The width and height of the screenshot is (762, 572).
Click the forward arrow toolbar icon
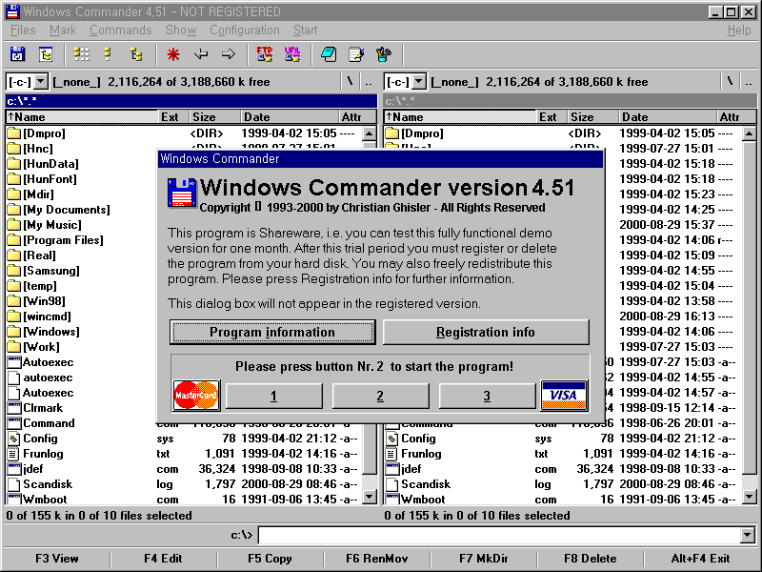(229, 54)
